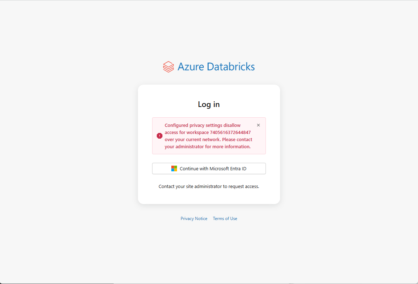
Task: Continue with Microsoft Entra ID
Action: (209, 168)
